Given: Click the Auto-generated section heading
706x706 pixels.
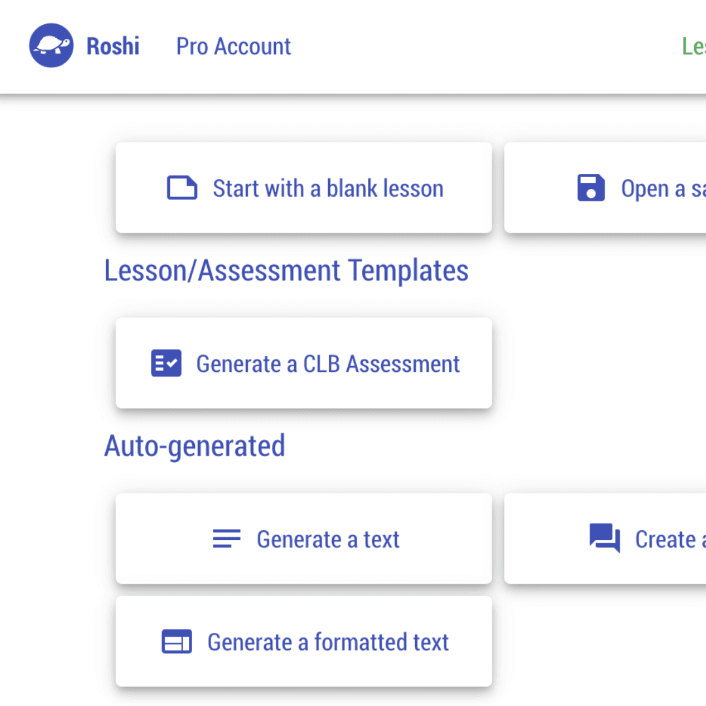Looking at the screenshot, I should 194,446.
